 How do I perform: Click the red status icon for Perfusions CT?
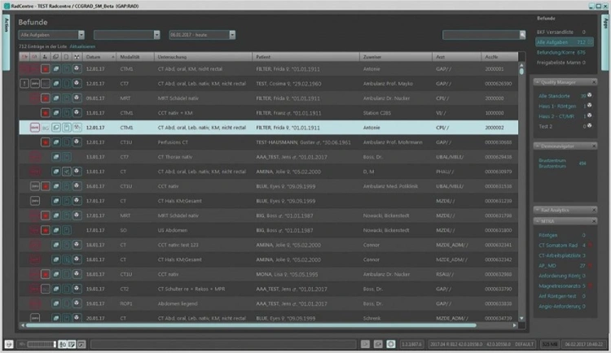pos(46,142)
